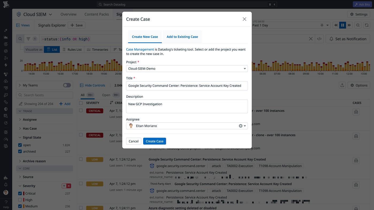
Task: Open the bug icon in sidebar
Action: [6, 132]
